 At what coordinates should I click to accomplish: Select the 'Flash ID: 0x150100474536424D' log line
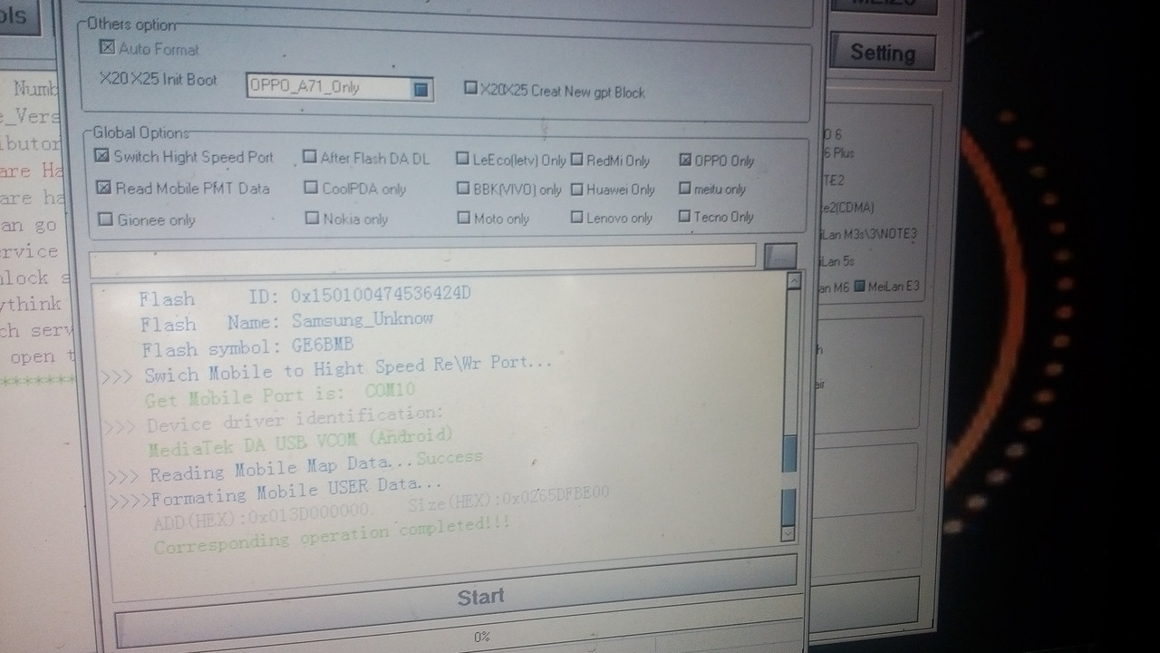tap(304, 297)
